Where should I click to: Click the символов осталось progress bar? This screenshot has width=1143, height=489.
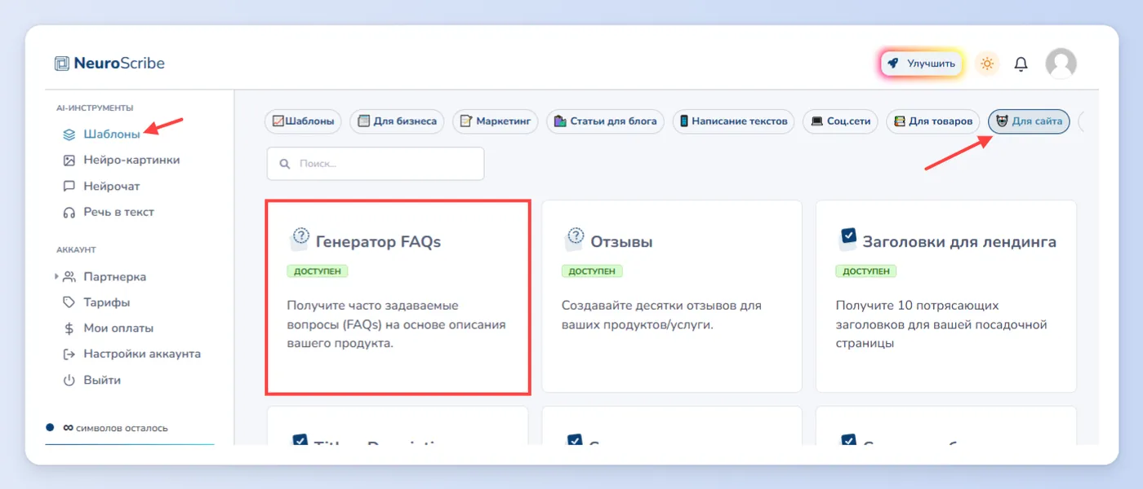(130, 445)
